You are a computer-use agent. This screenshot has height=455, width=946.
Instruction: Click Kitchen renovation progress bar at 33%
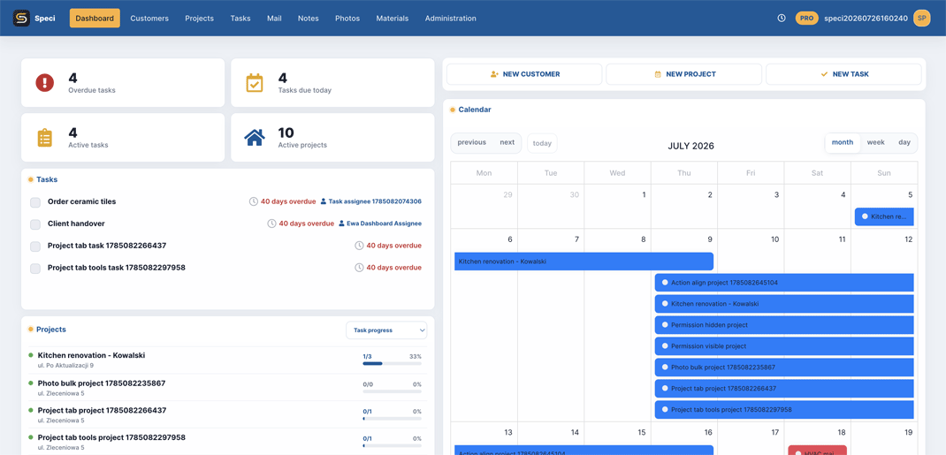click(x=393, y=363)
